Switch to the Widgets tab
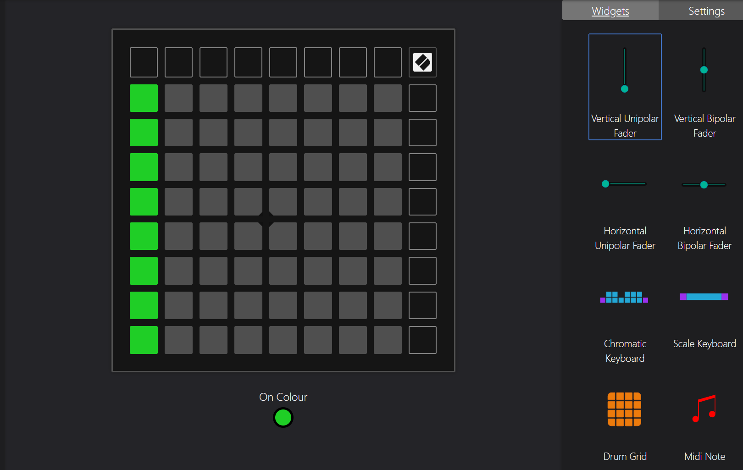Screen dimensions: 743x470 pos(610,11)
